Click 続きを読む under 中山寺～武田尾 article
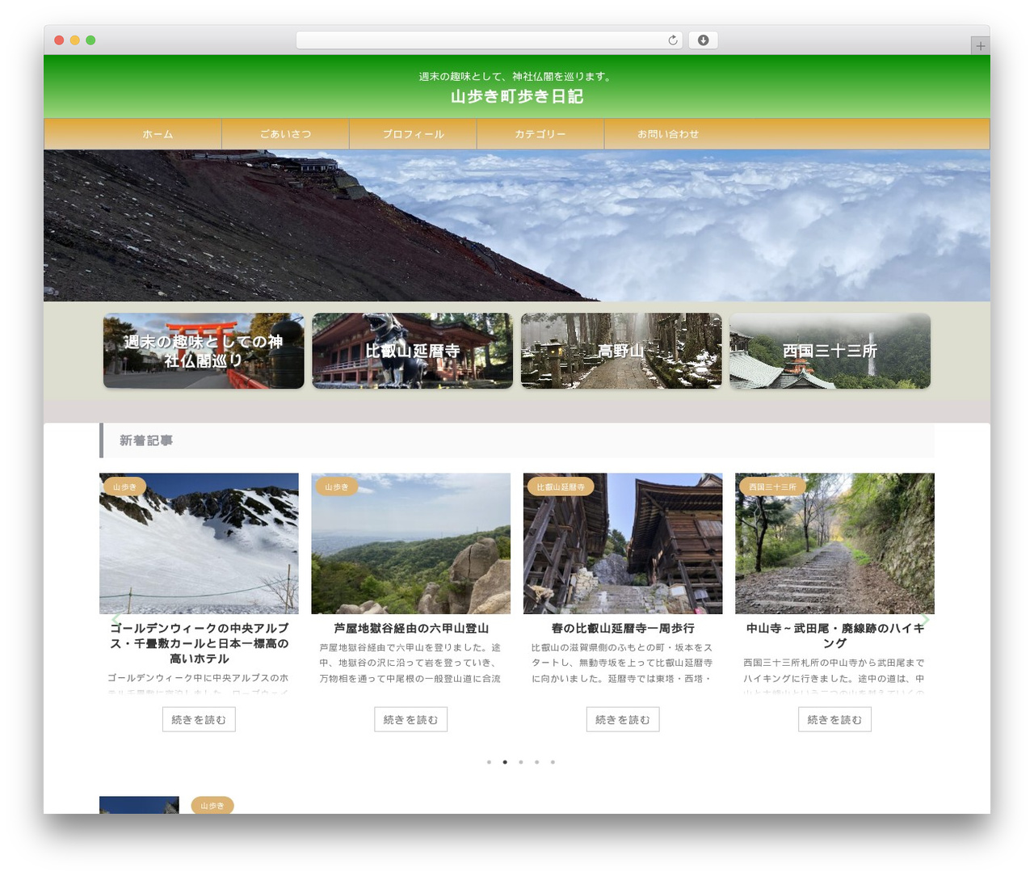 pyautogui.click(x=834, y=719)
